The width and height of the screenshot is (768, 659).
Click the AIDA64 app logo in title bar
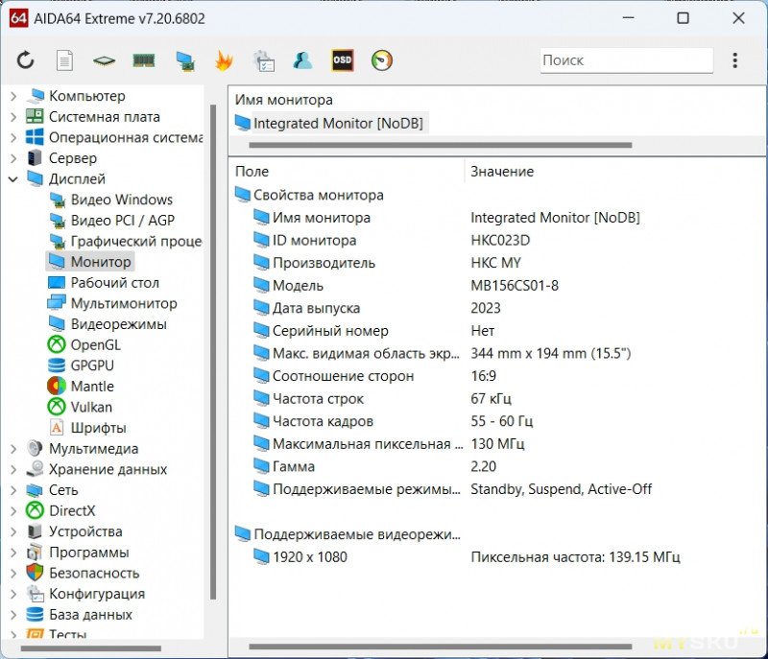tap(18, 18)
